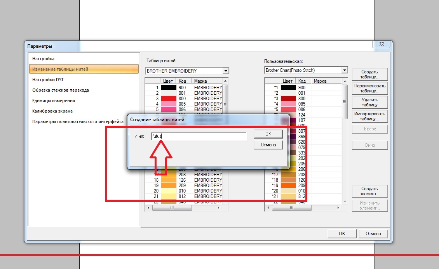Expand the Brother Chart(Photo Stitch) dropdown
439x269 pixels.
(344, 70)
